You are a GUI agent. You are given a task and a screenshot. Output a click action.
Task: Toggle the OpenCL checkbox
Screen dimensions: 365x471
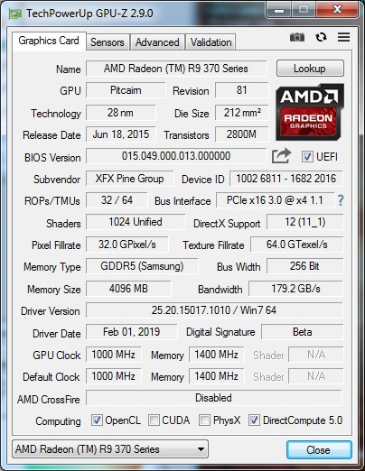[x=97, y=420]
